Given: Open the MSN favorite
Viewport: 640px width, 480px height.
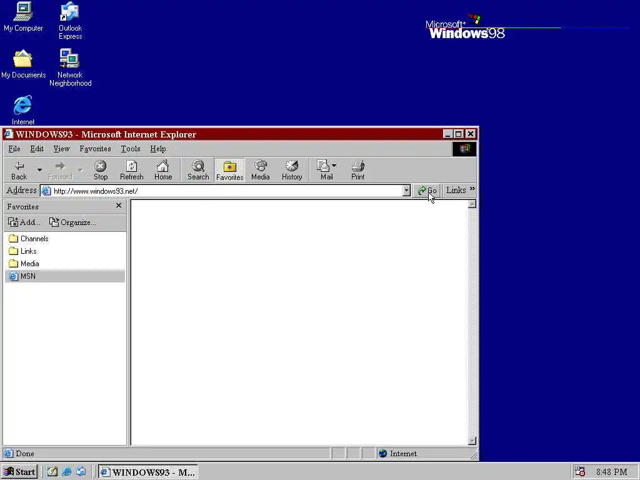Looking at the screenshot, I should [65, 276].
